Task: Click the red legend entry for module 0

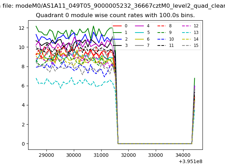Action: 121,26
